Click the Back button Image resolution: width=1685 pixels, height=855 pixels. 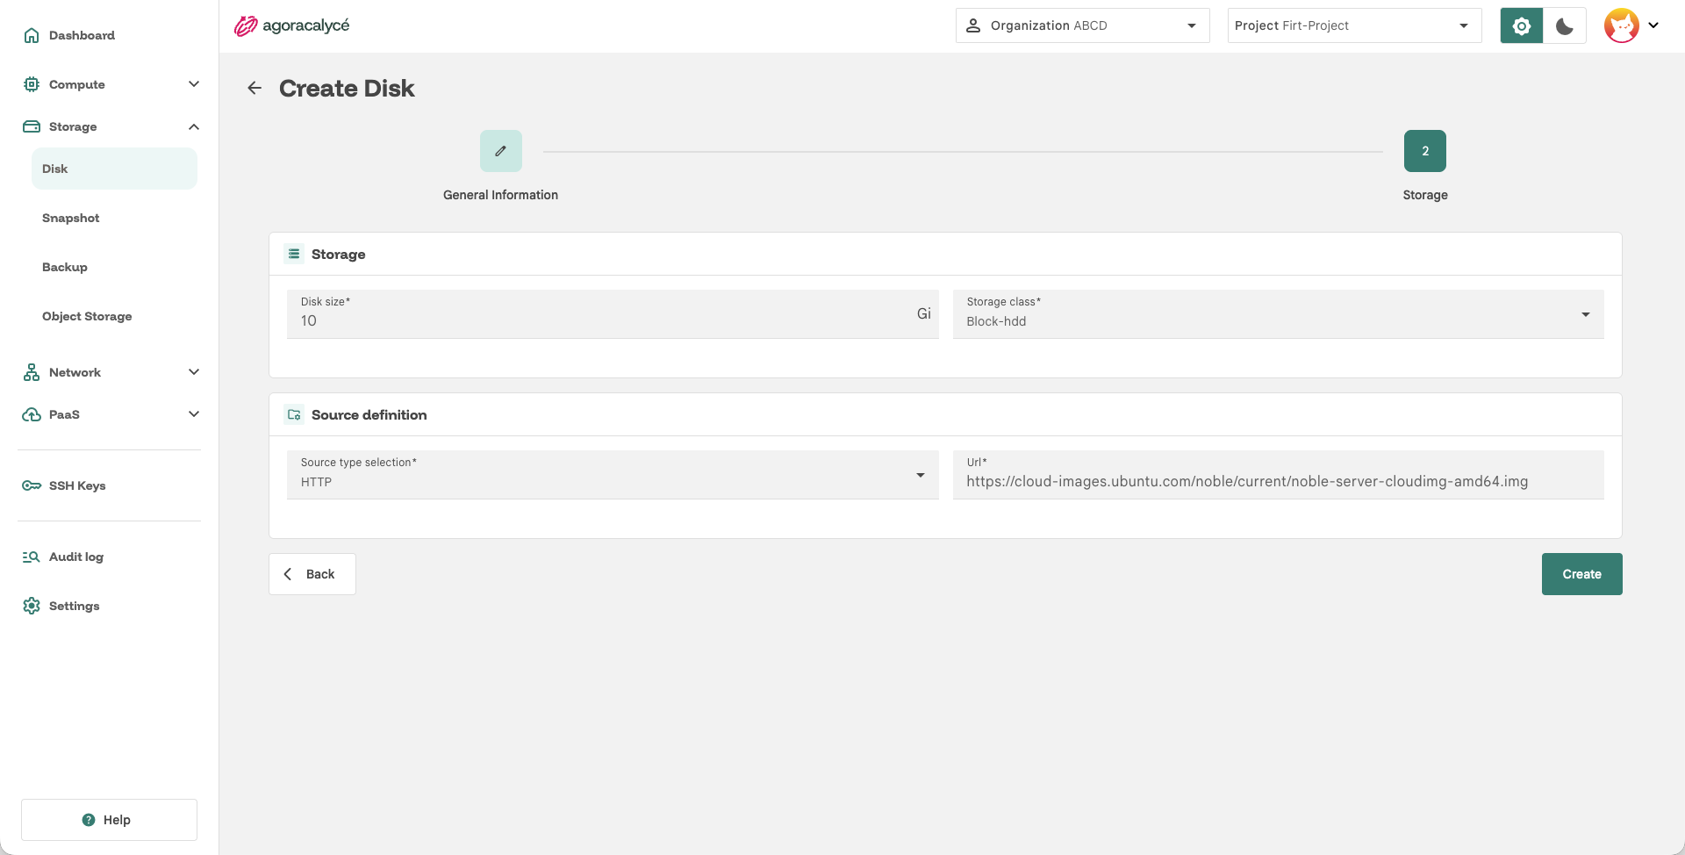coord(312,574)
